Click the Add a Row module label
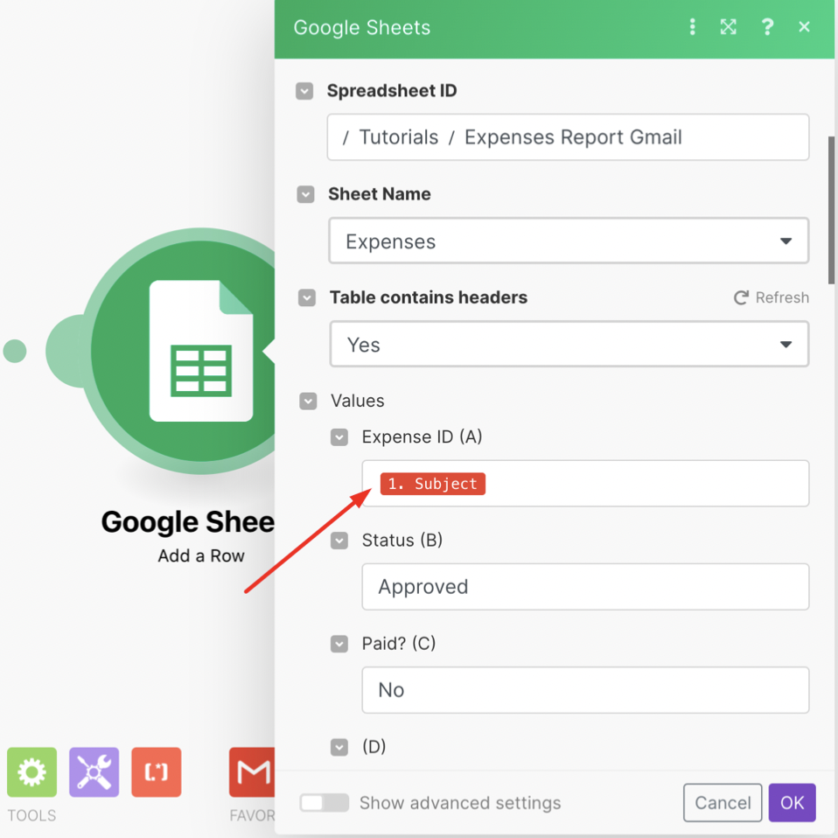 point(201,555)
